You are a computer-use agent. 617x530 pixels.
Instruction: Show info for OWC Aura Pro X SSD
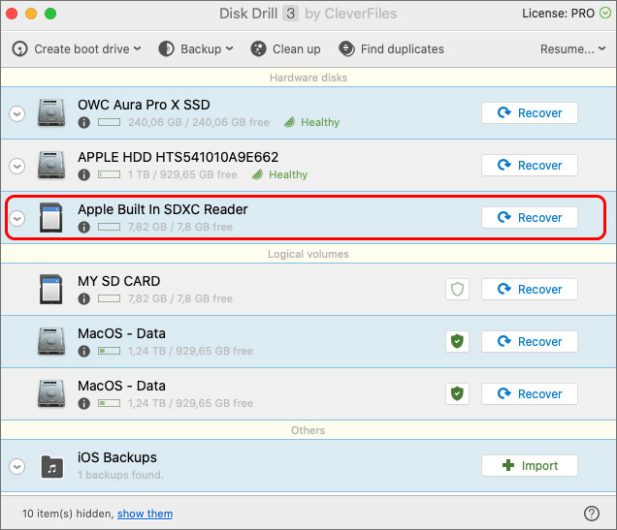pos(83,123)
